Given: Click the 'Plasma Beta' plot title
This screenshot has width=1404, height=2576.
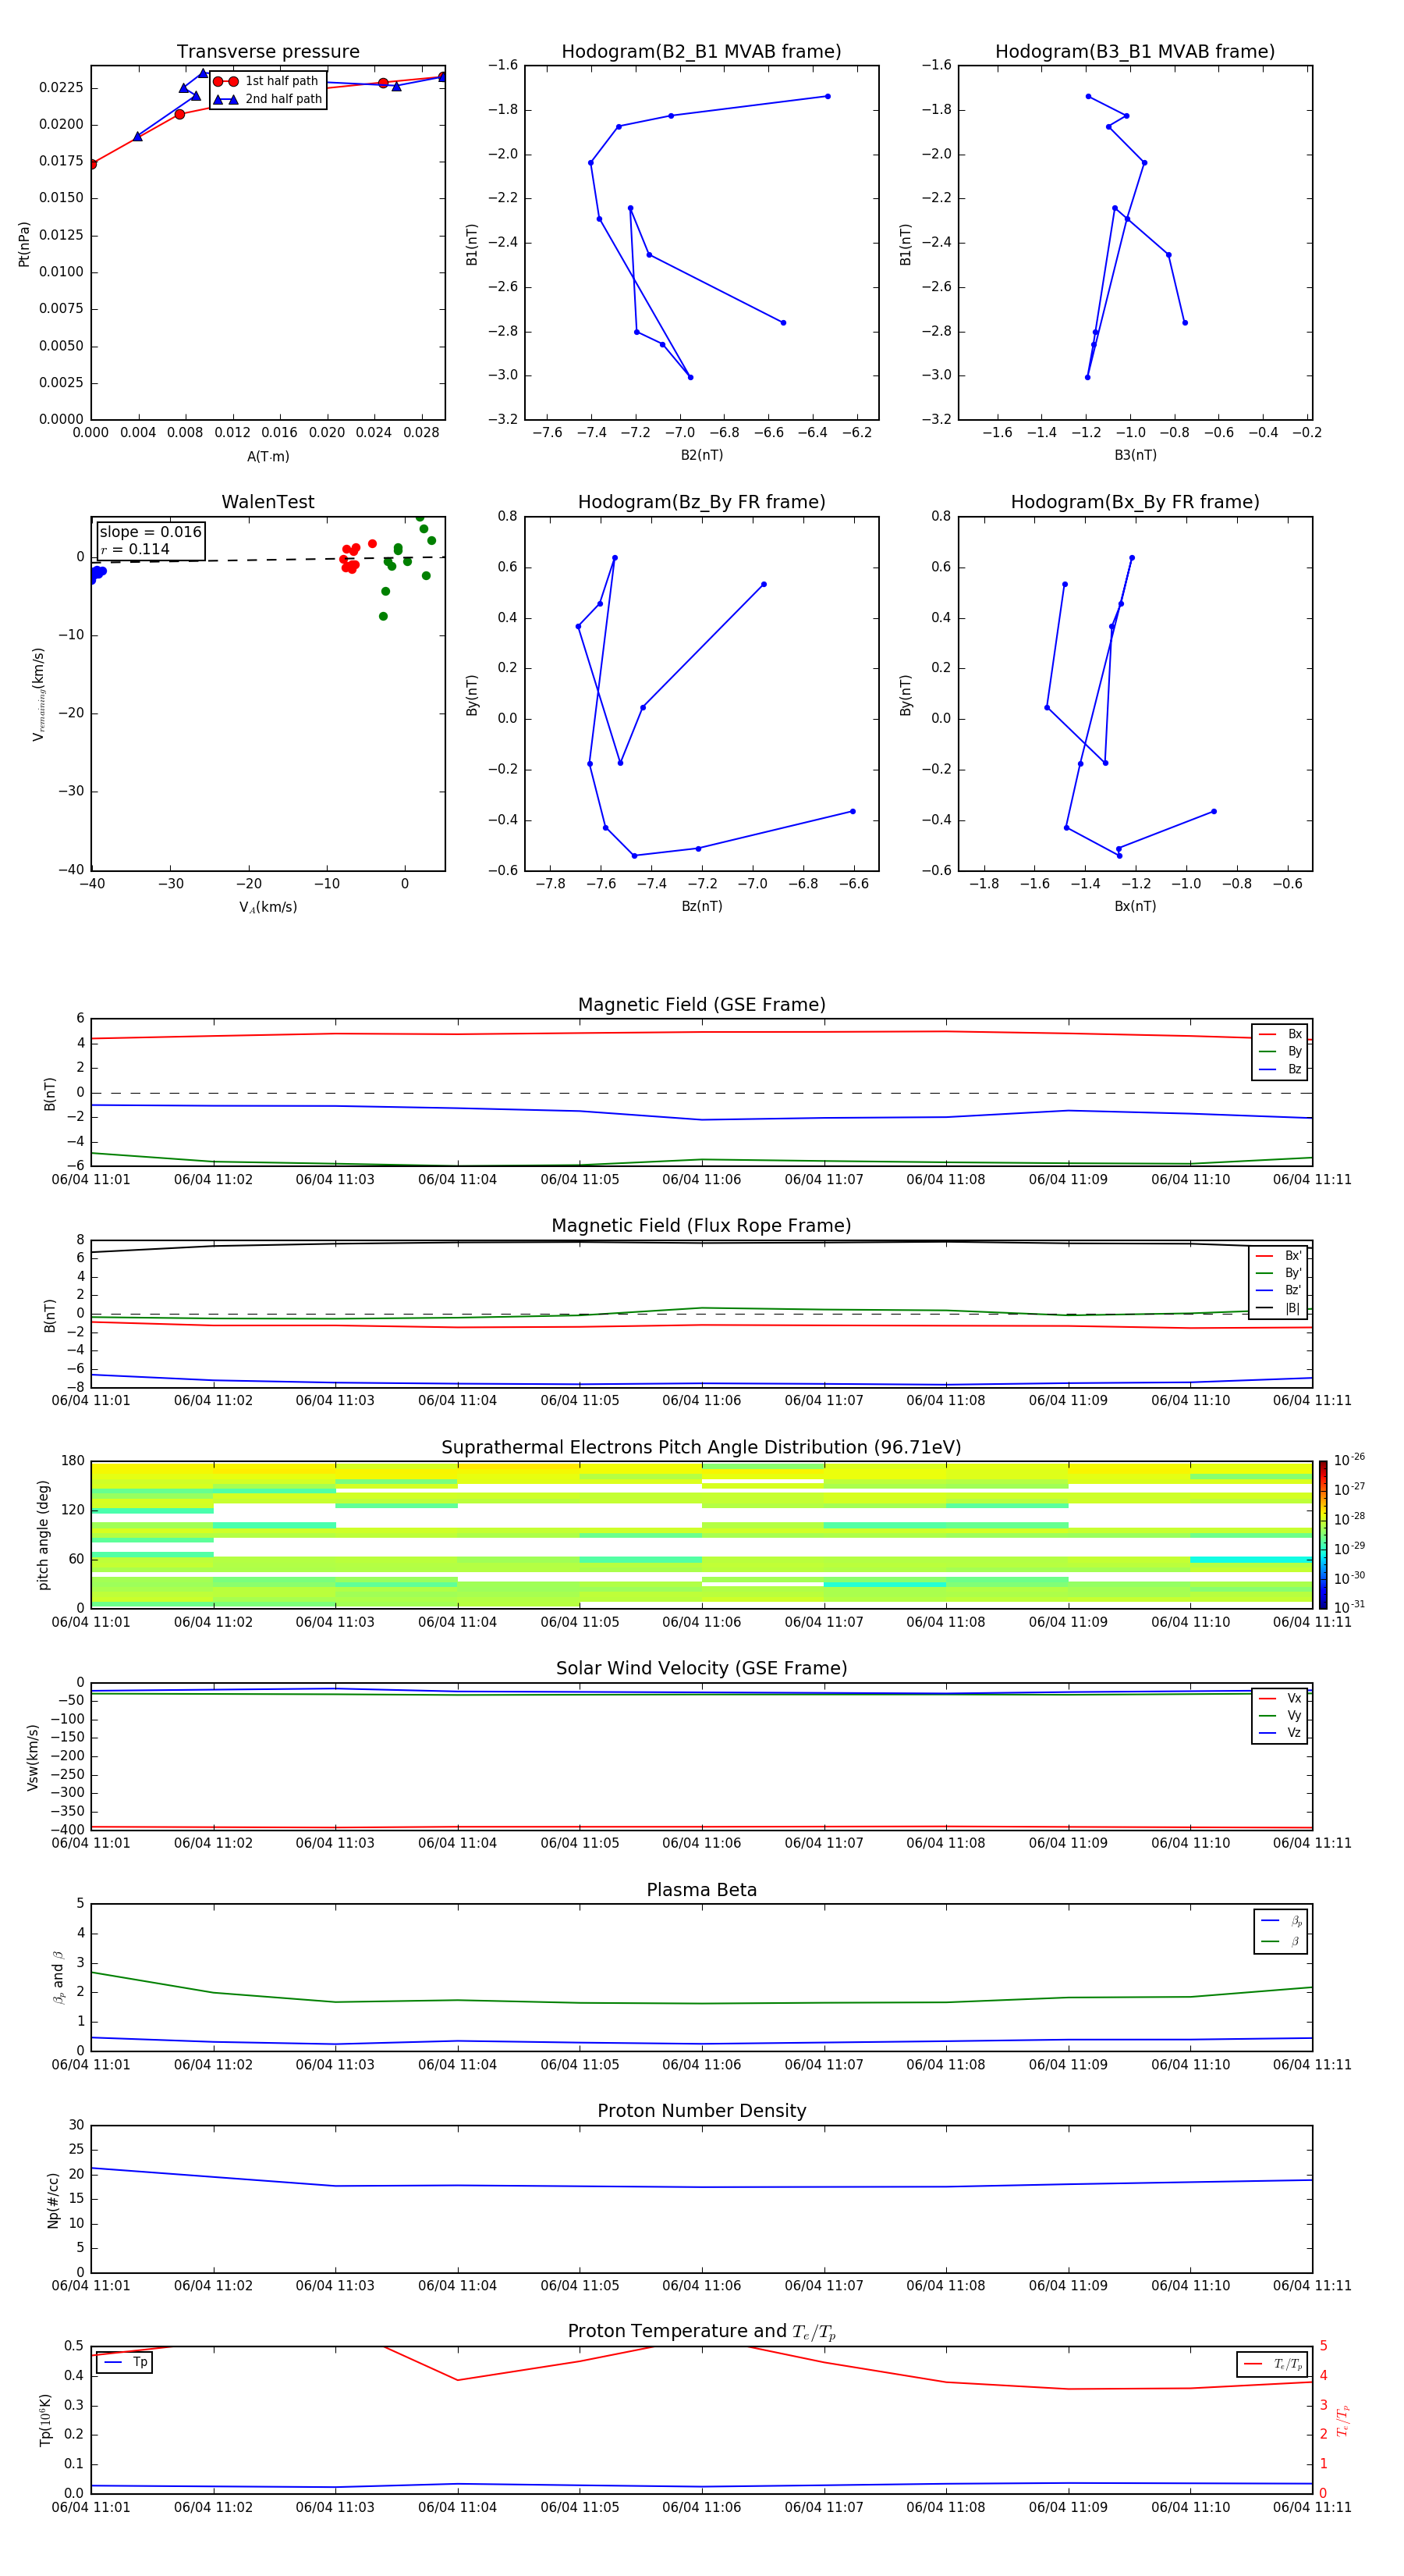Looking at the screenshot, I should (x=701, y=1890).
